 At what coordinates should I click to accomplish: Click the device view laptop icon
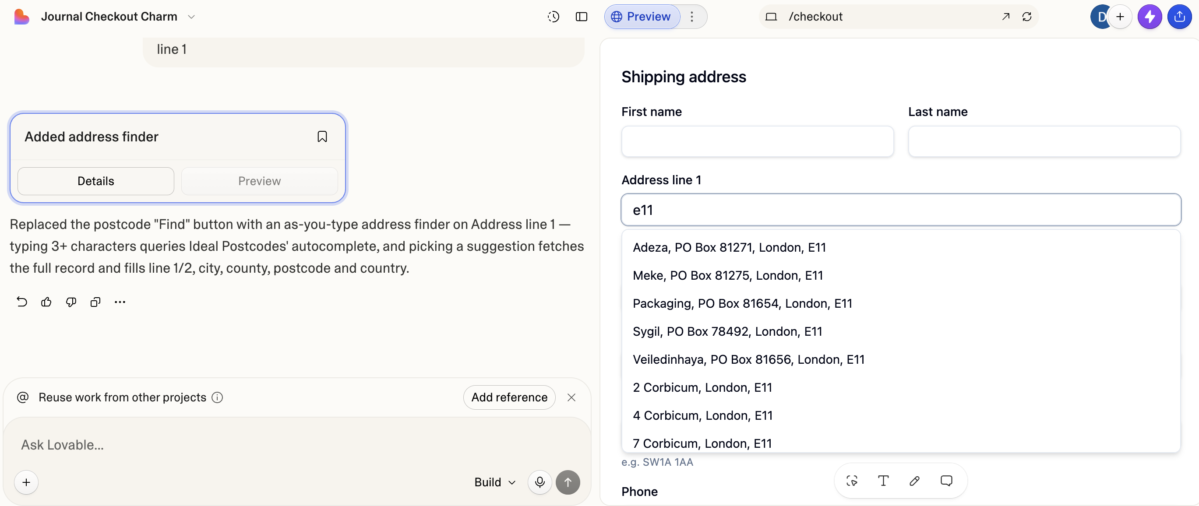[771, 17]
